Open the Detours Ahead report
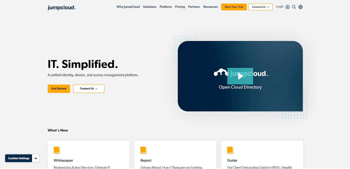350x169 pixels. (171, 167)
